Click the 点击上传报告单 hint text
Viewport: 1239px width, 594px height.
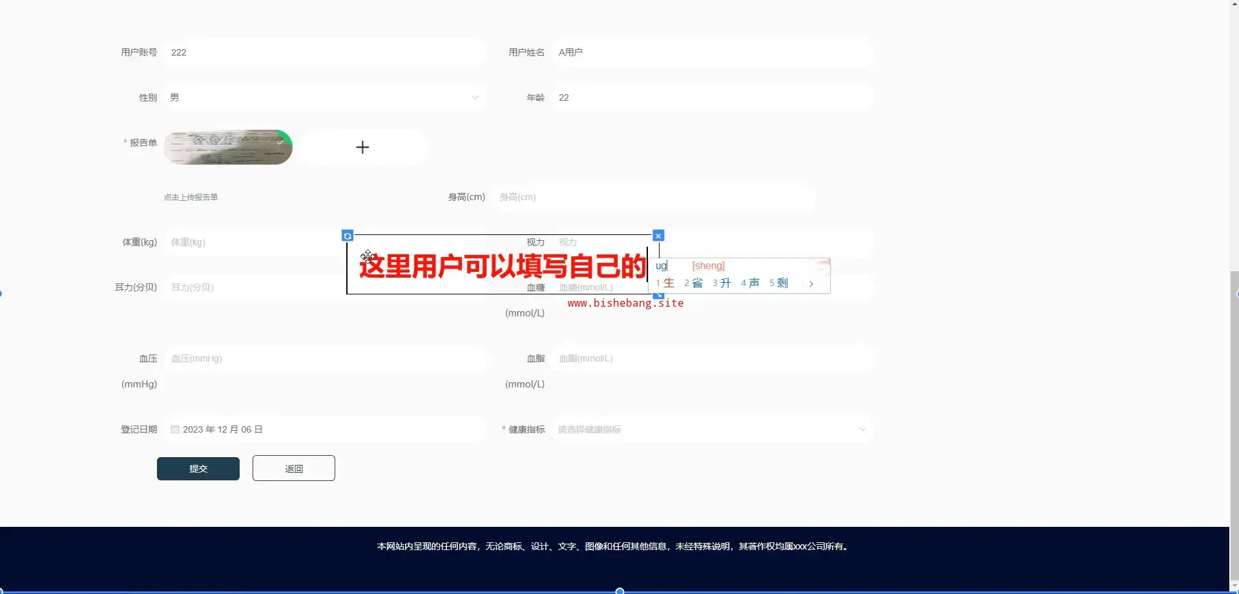tap(191, 197)
